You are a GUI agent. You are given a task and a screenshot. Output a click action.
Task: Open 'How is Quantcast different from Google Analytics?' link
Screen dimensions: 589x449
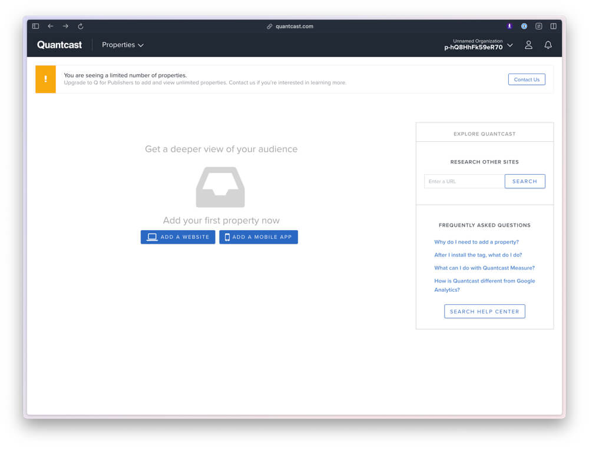click(x=485, y=285)
